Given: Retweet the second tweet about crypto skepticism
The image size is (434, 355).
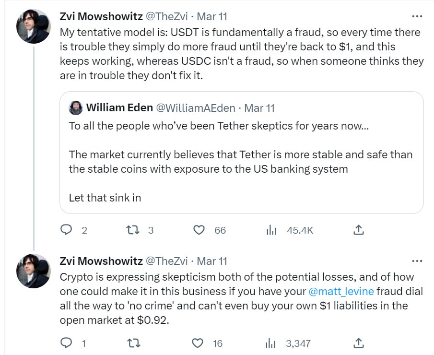Looking at the screenshot, I should coord(132,343).
